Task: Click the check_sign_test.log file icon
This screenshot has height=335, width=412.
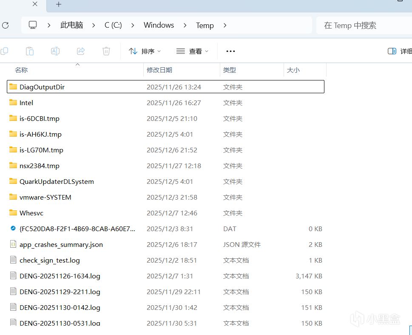Action: pos(13,260)
